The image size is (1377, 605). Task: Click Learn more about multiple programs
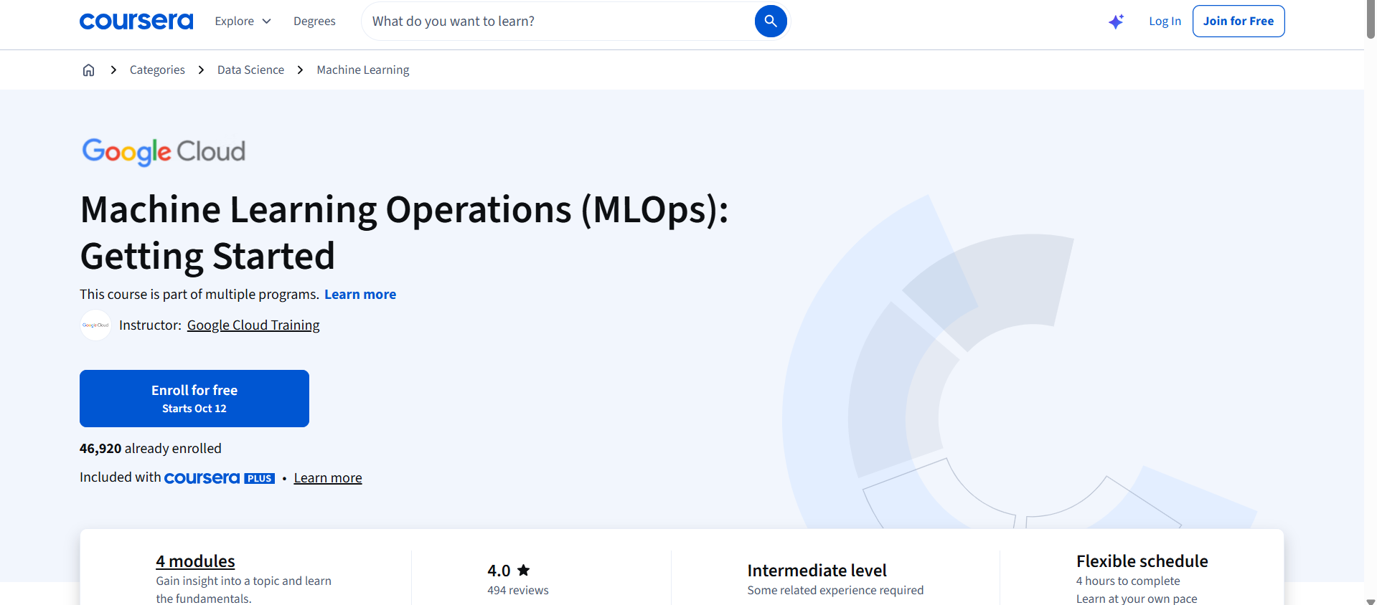[360, 295]
